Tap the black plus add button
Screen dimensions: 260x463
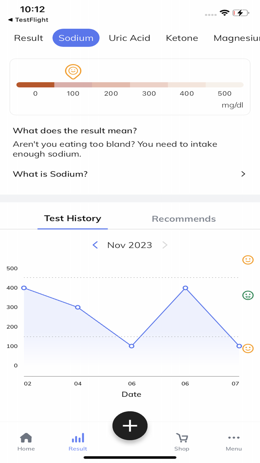click(x=130, y=426)
